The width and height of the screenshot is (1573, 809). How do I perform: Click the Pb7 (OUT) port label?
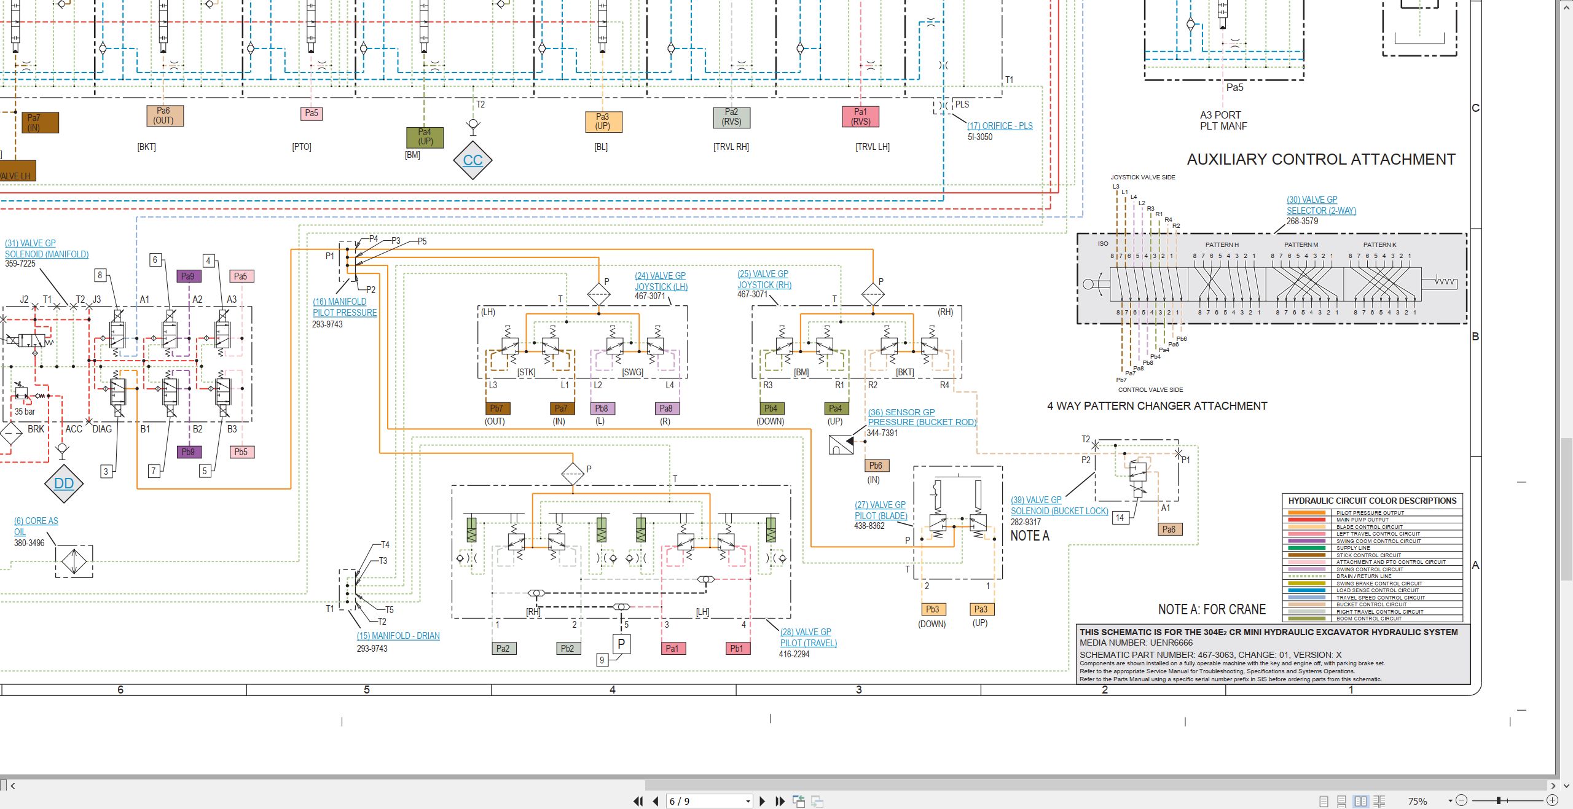[x=496, y=408]
